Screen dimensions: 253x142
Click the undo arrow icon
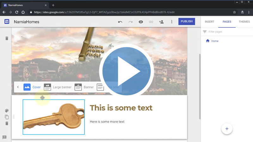(120, 22)
